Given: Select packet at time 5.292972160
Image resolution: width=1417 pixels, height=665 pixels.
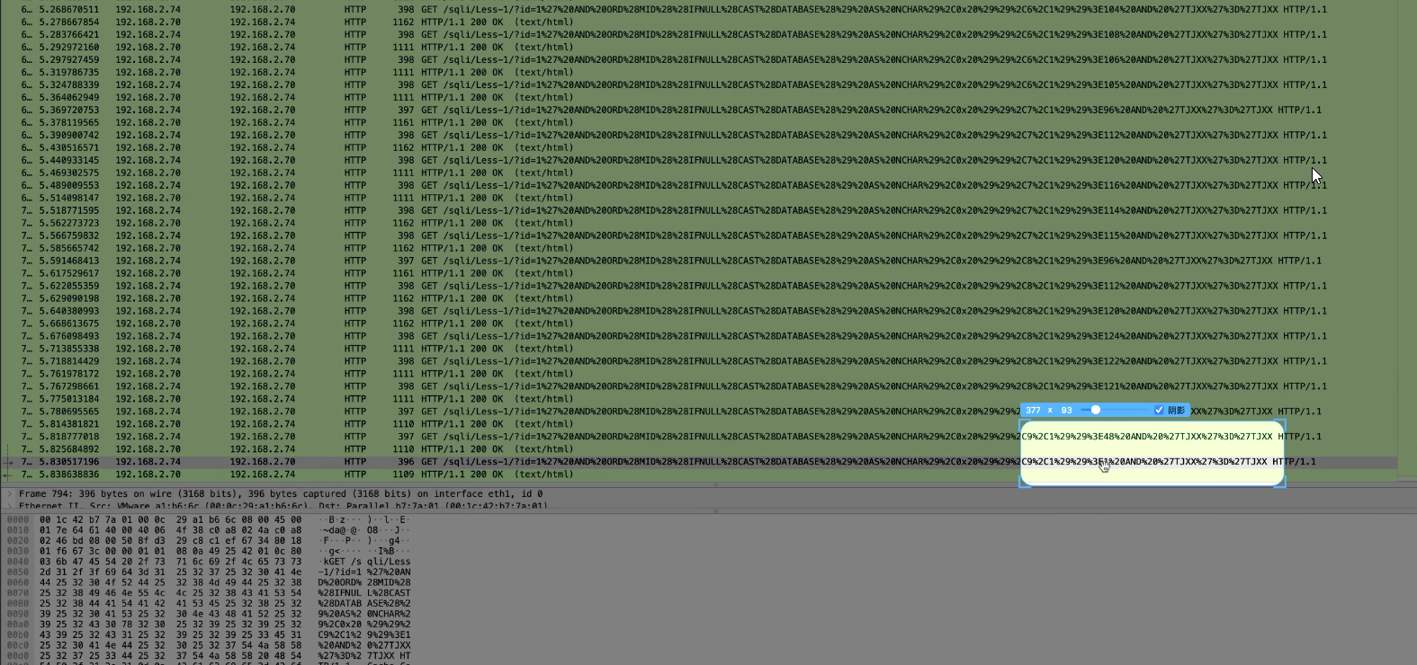Looking at the screenshot, I should click(x=699, y=47).
